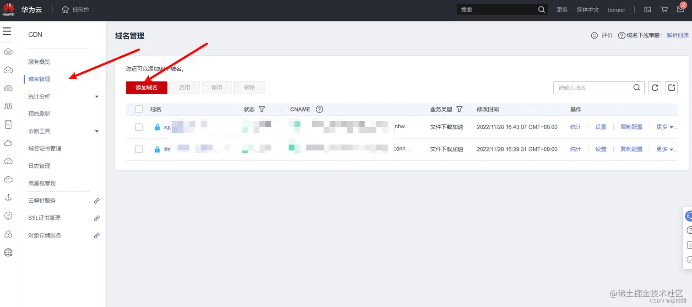The height and width of the screenshot is (307, 692).
Task: Click the sailboat-shaped icon in left rail
Action: tap(8, 197)
